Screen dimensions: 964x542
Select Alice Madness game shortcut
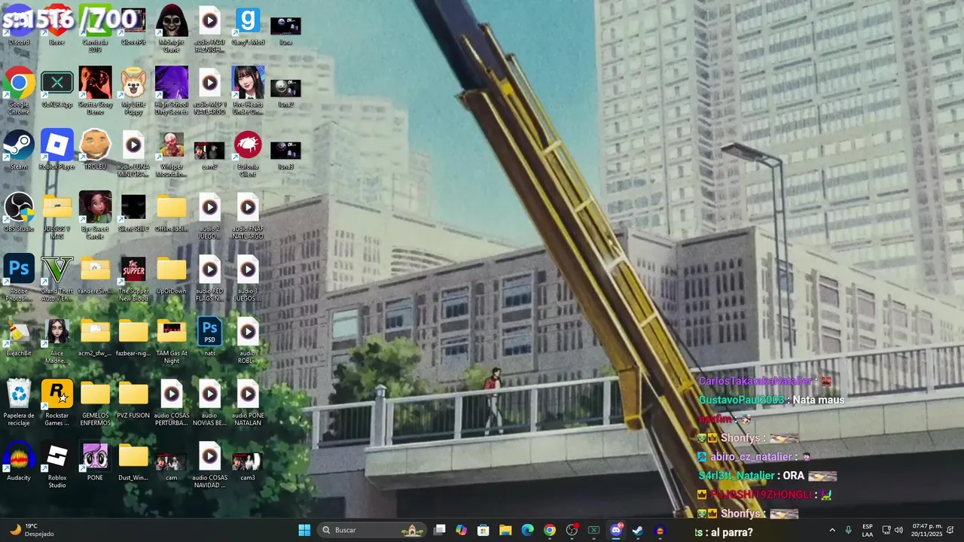[x=56, y=340]
